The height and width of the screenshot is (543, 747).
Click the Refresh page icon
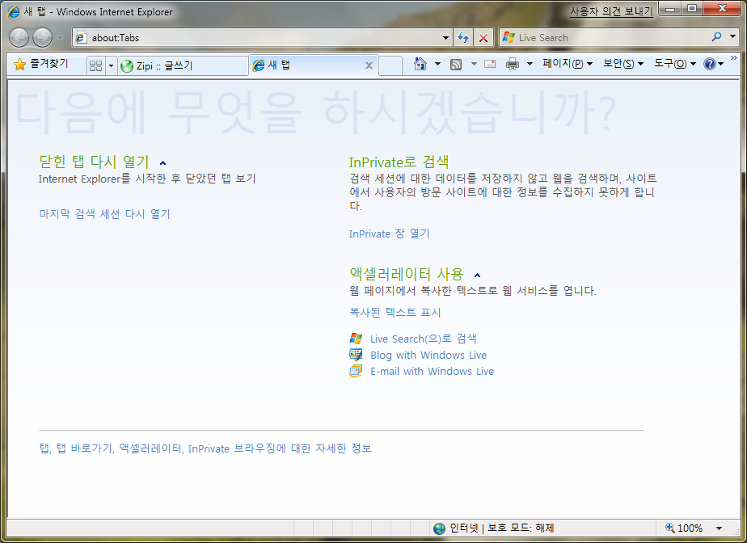(463, 38)
